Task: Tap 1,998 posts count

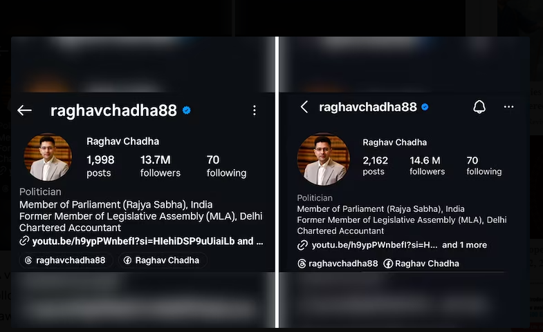Action: [x=100, y=166]
